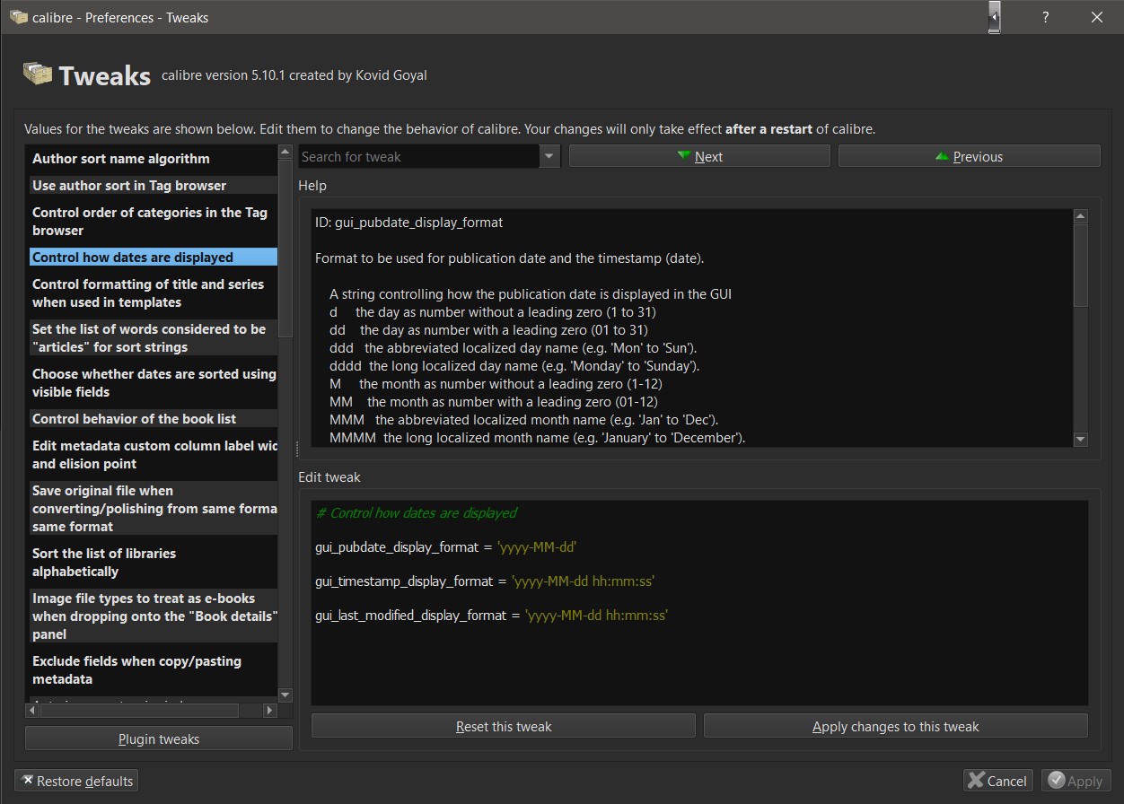Click the comment line in Edit tweak editor
The image size is (1124, 804).
(417, 512)
